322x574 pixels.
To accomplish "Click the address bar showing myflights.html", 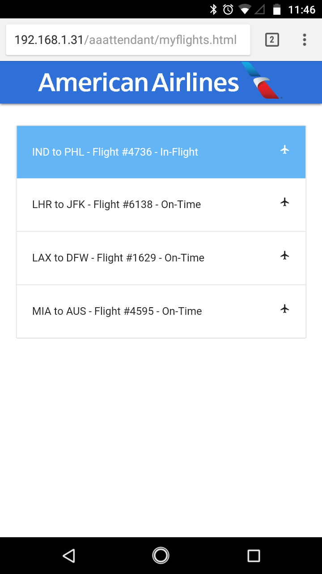I will (127, 39).
